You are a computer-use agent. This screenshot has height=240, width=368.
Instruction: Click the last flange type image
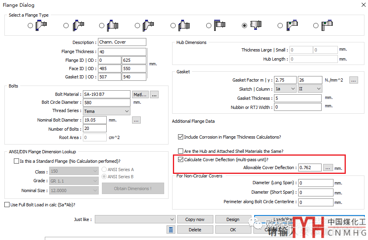point(327,25)
